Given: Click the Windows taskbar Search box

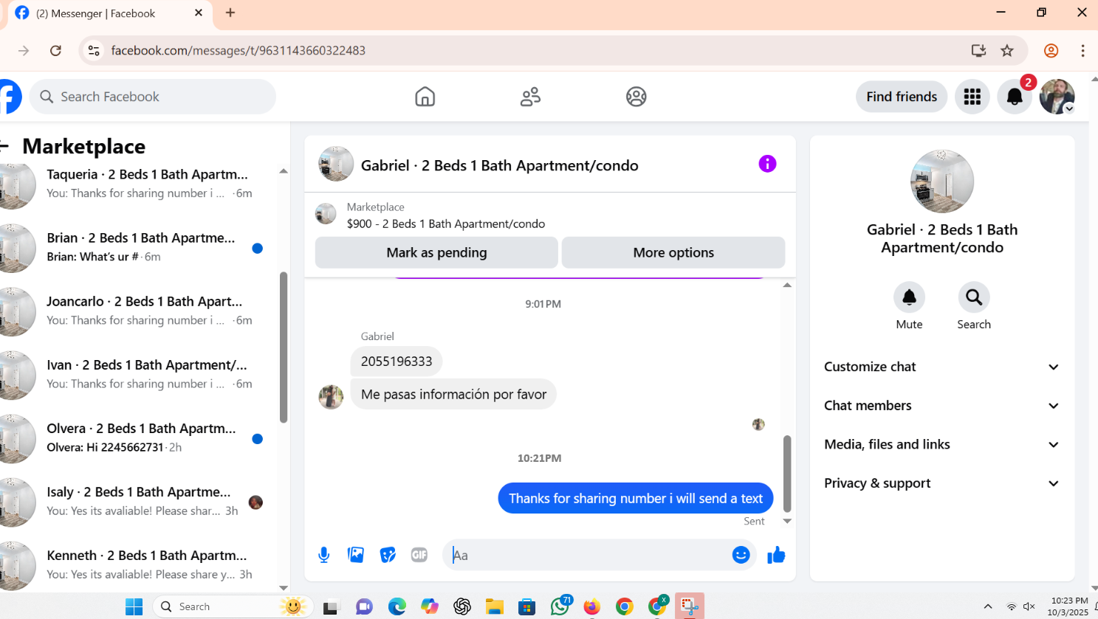Looking at the screenshot, I should pyautogui.click(x=233, y=606).
